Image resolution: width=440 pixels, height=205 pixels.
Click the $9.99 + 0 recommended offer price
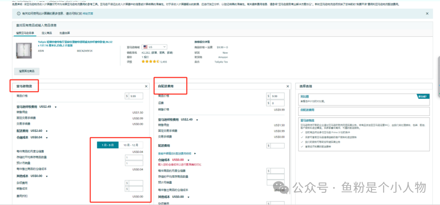[222, 47]
